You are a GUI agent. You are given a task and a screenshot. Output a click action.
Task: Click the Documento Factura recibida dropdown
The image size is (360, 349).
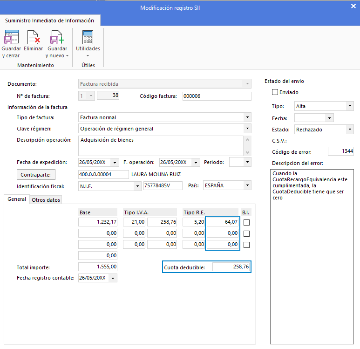[x=164, y=84]
